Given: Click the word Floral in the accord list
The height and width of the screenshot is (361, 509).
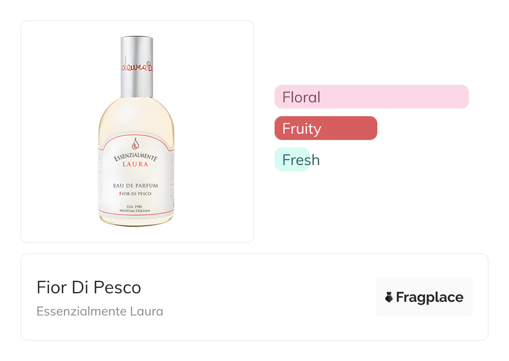Looking at the screenshot, I should click(x=301, y=97).
